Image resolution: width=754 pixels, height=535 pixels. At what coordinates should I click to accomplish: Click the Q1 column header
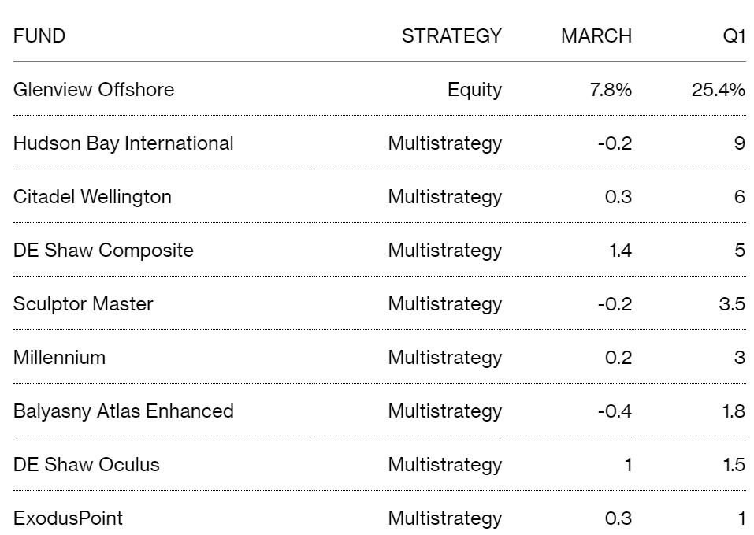734,36
